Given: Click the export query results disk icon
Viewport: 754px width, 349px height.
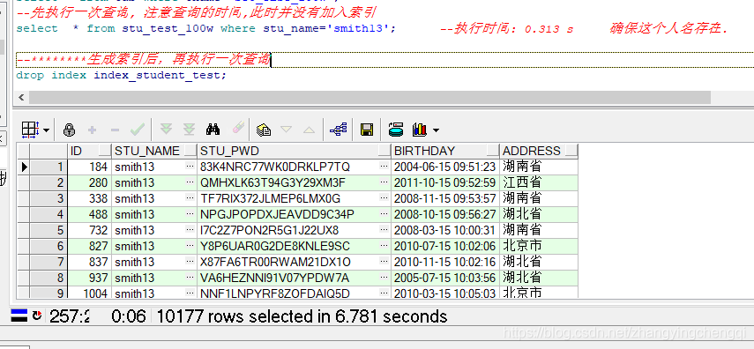Looking at the screenshot, I should point(396,129).
